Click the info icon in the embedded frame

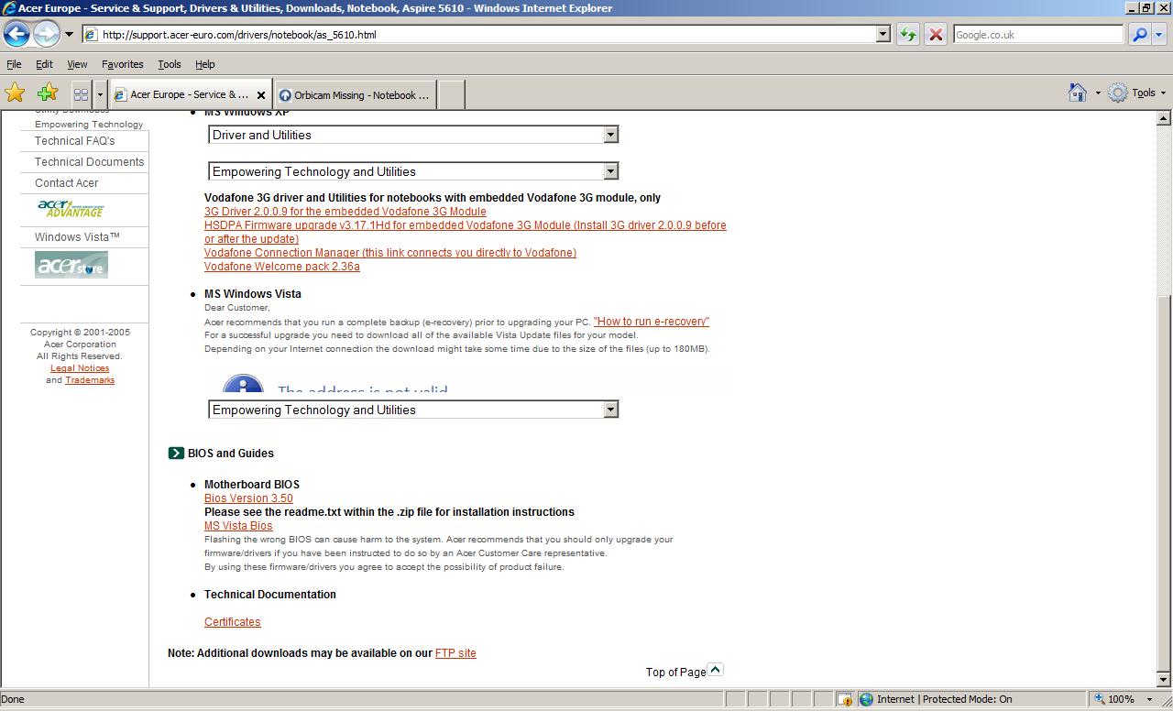(x=243, y=384)
